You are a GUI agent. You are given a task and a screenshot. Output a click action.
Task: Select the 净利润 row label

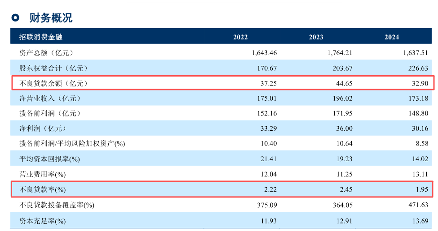43,128
